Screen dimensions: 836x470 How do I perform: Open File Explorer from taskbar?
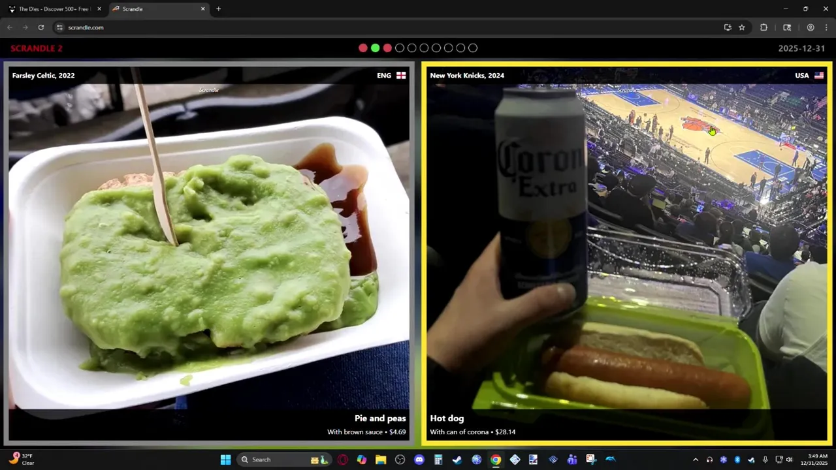point(381,460)
